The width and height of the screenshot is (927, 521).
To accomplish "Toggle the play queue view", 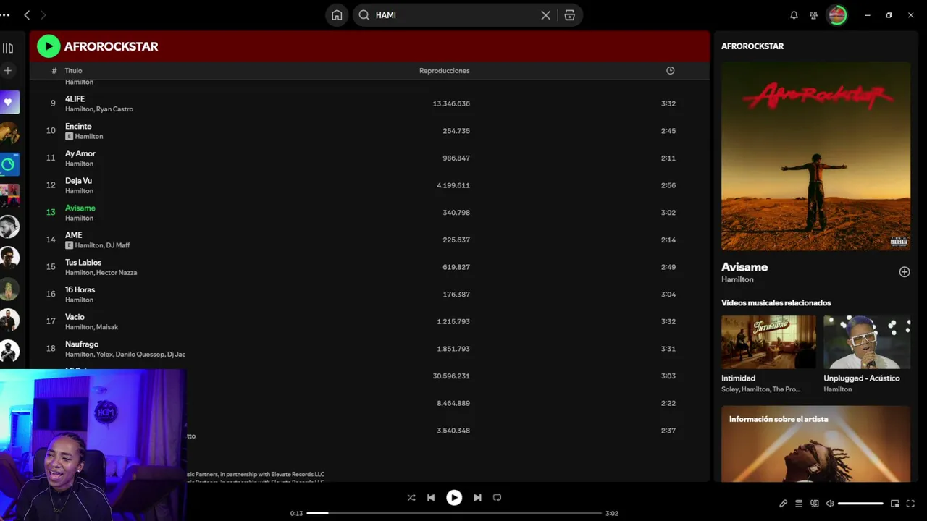I will tap(799, 504).
